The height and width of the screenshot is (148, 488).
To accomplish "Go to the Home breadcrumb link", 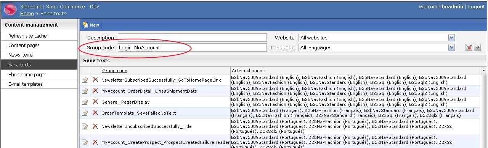I will pyautogui.click(x=27, y=14).
